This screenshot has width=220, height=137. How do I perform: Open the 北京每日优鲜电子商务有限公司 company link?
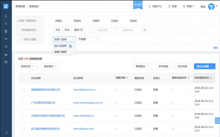tap(48, 115)
